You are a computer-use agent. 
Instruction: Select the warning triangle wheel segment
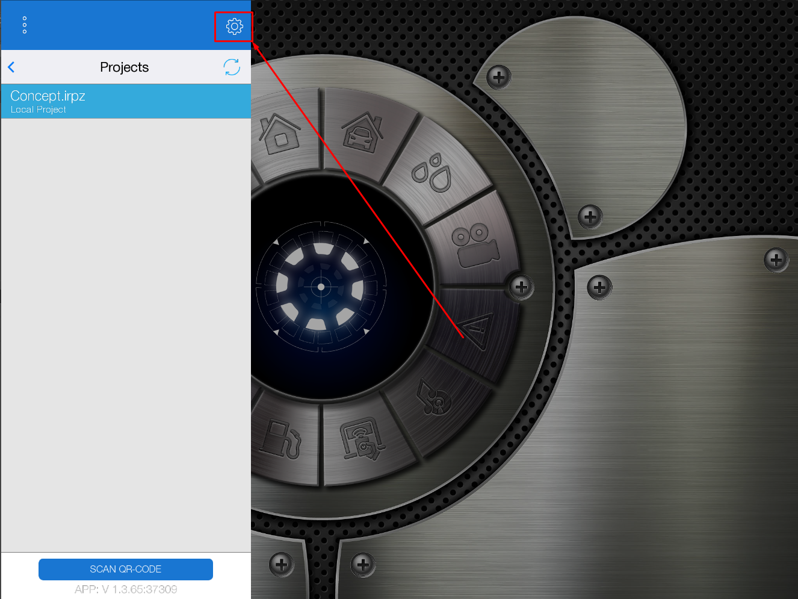[475, 331]
